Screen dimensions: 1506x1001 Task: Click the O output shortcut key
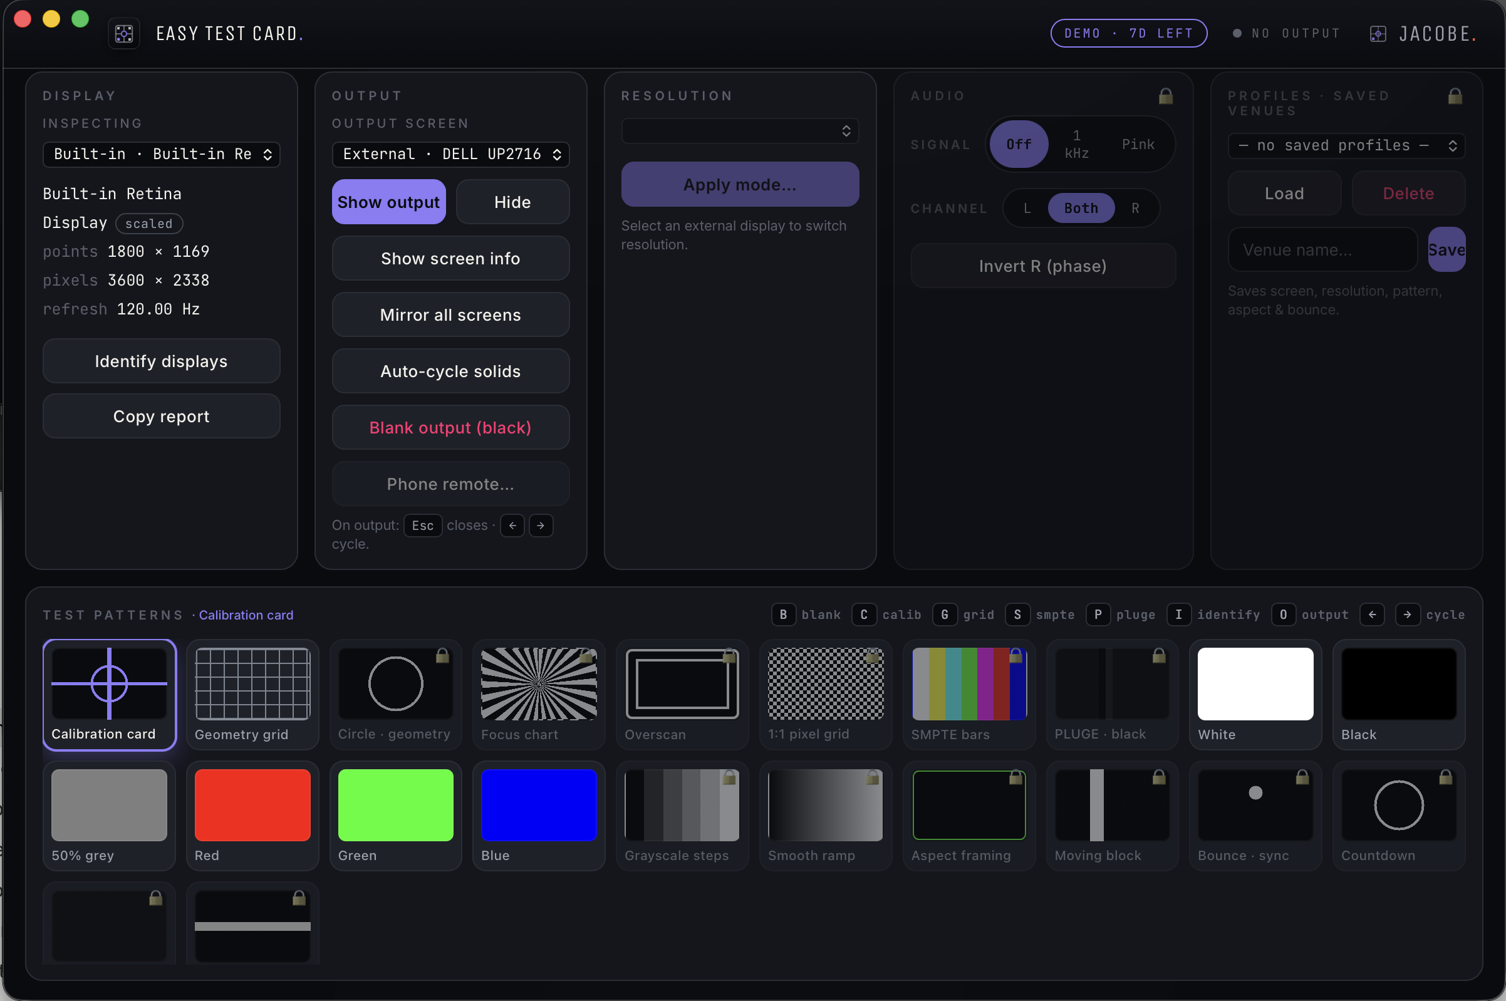pyautogui.click(x=1283, y=615)
